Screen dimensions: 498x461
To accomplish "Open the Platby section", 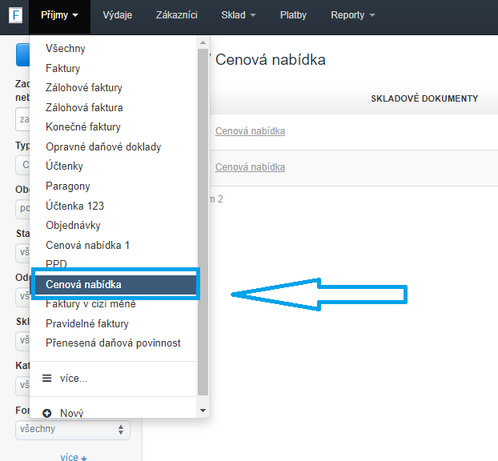I will (x=293, y=15).
